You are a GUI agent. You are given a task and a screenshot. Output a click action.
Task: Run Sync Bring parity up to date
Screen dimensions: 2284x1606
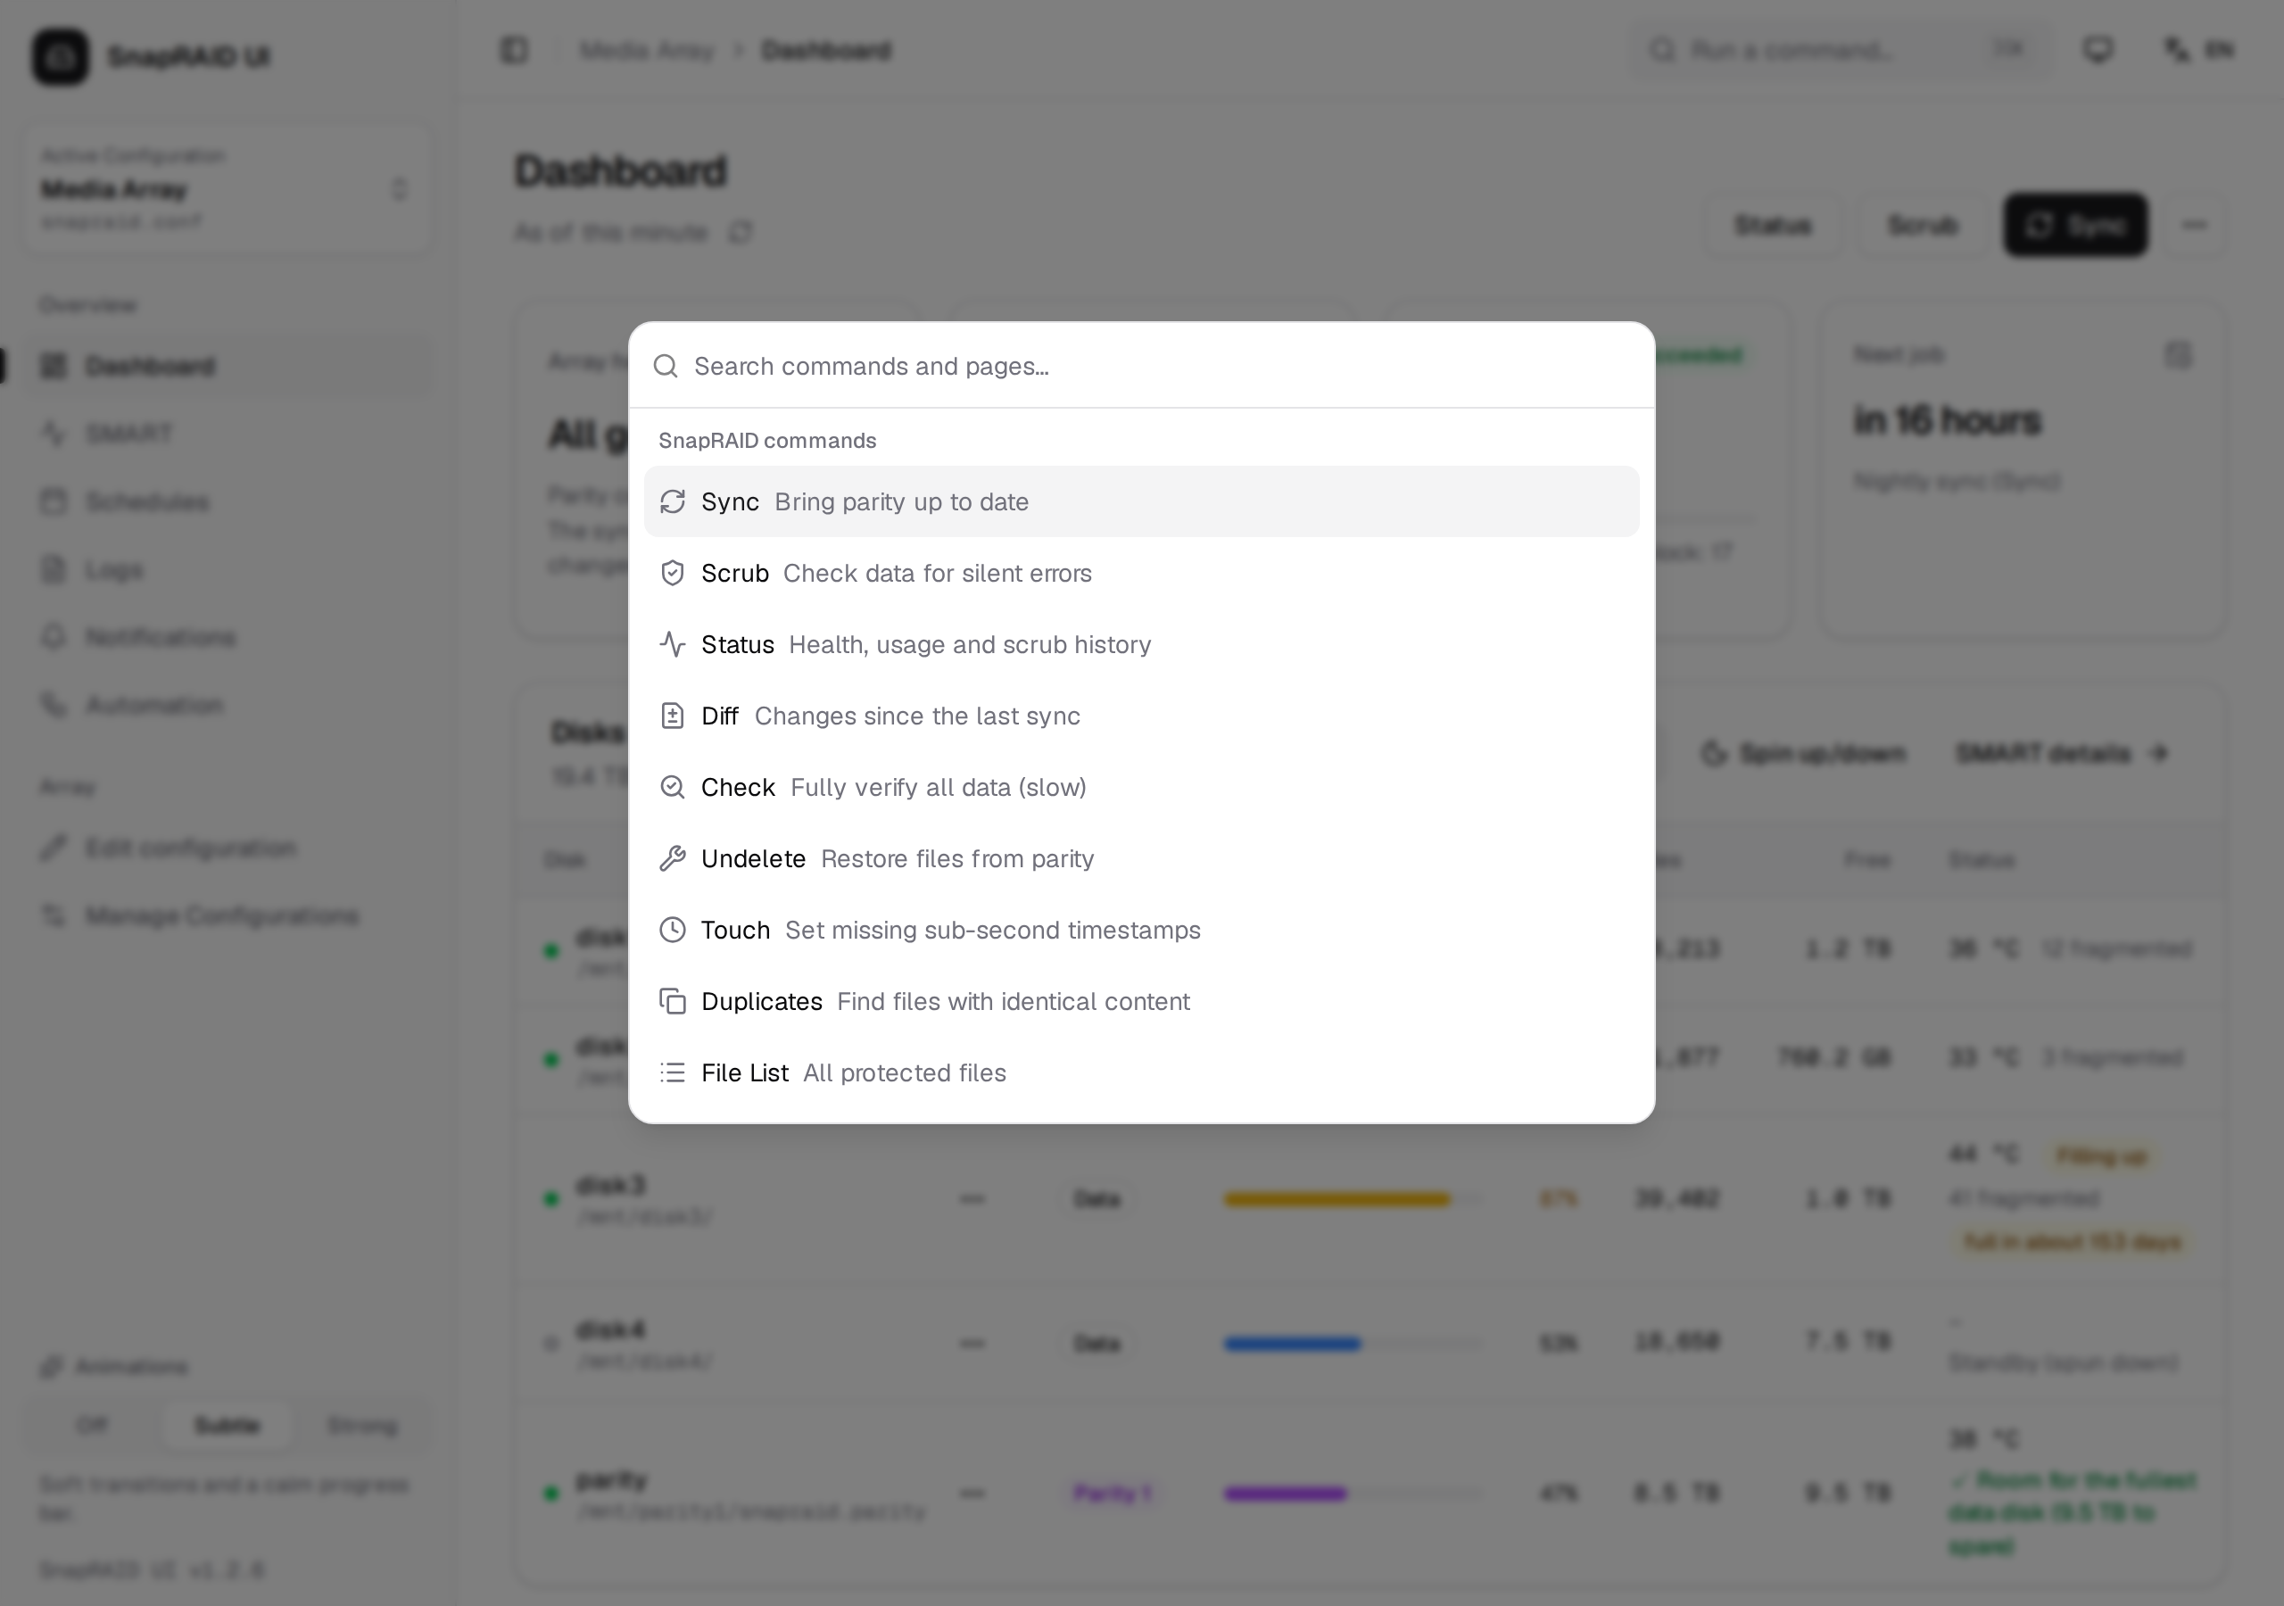click(x=1141, y=501)
